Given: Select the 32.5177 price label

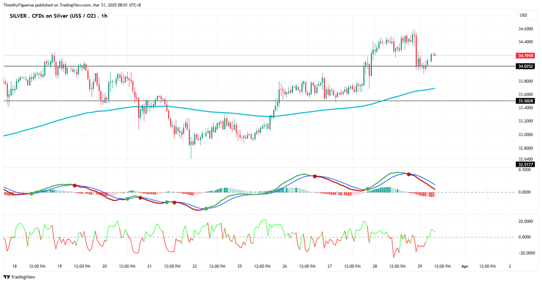Looking at the screenshot, I should pos(525,165).
